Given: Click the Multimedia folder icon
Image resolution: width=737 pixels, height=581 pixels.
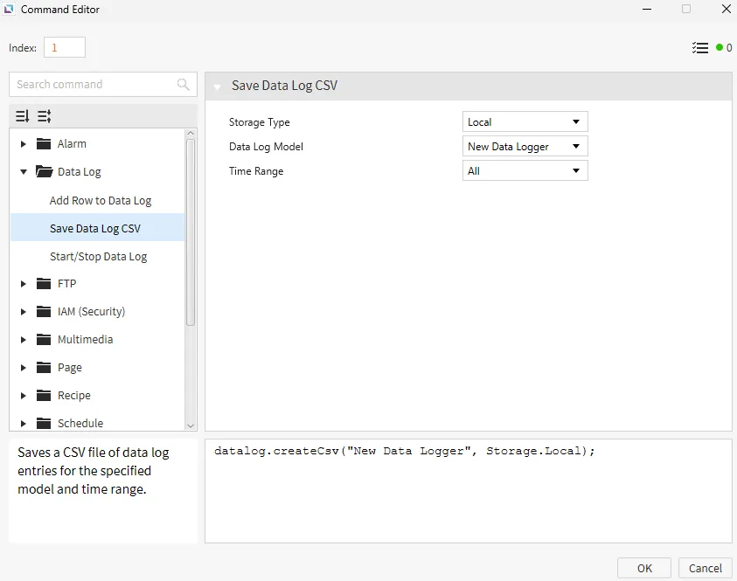Looking at the screenshot, I should [44, 340].
